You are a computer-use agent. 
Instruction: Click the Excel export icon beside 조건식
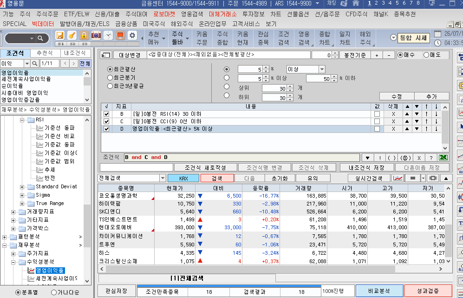pyautogui.click(x=443, y=158)
